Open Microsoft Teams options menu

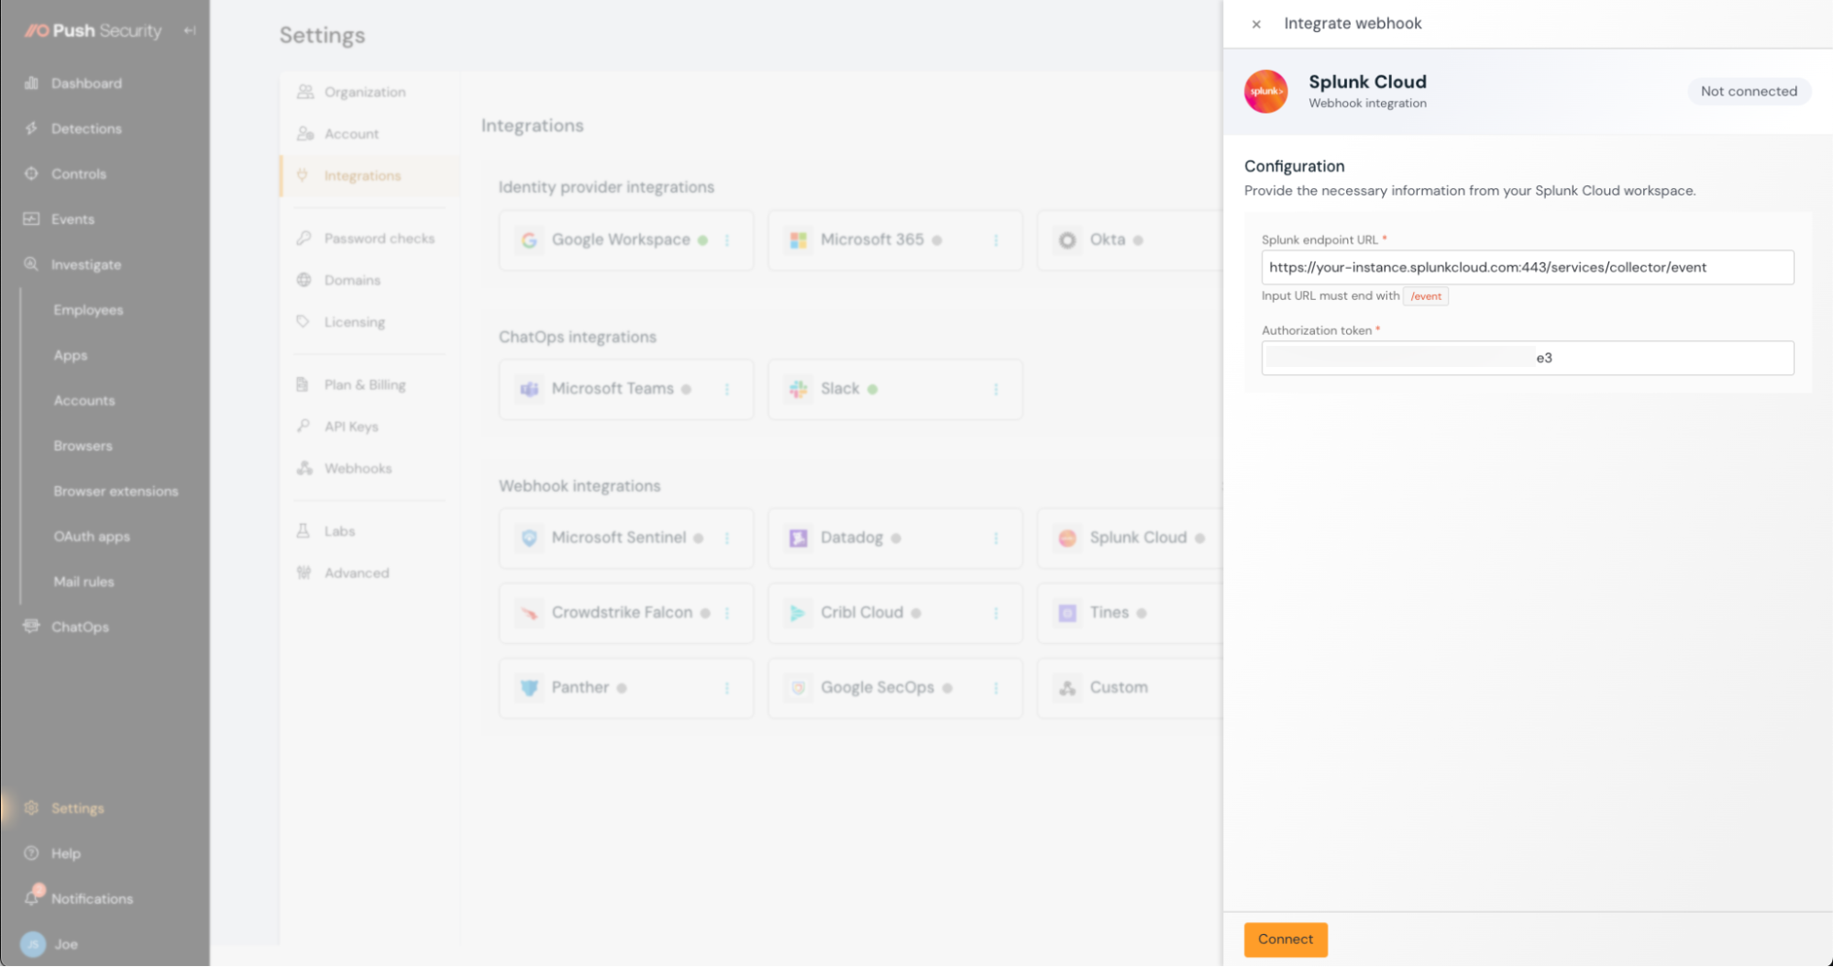(x=727, y=389)
